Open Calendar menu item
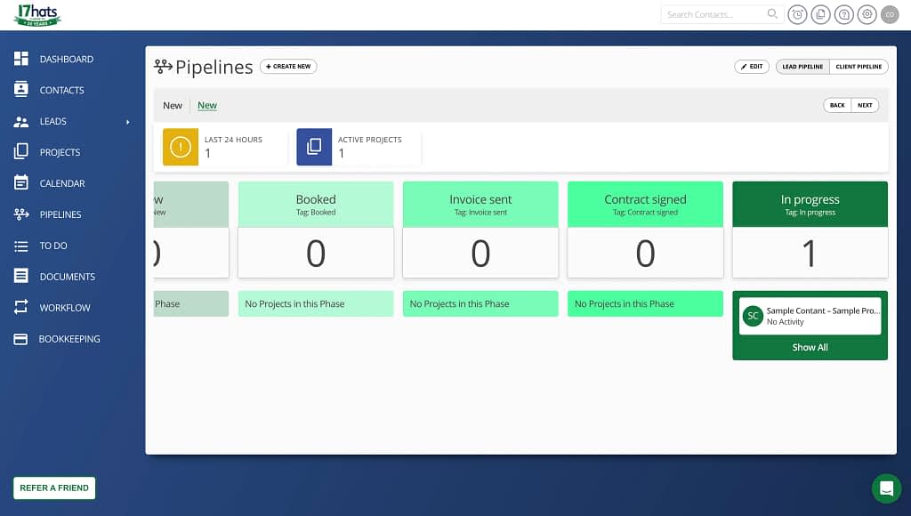This screenshot has width=911, height=516. (62, 183)
